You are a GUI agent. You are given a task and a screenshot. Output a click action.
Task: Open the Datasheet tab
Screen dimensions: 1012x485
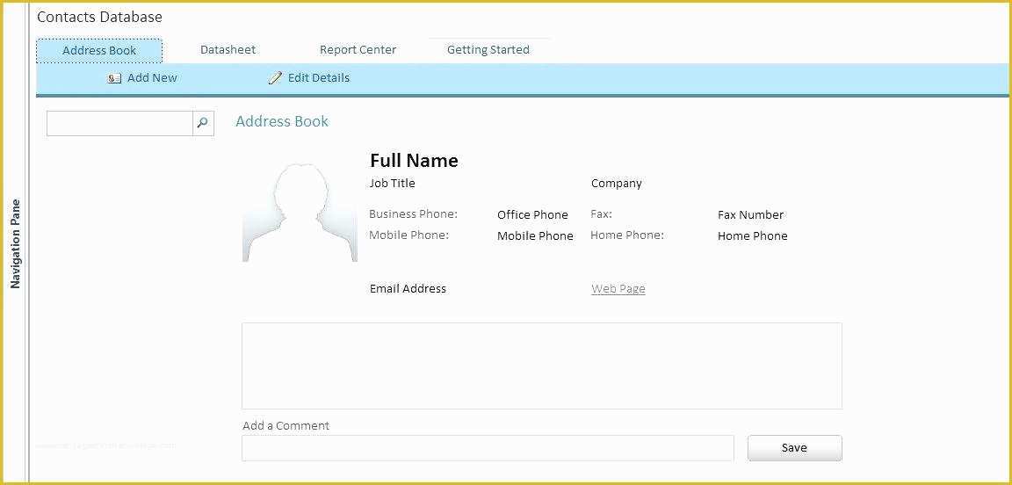tap(228, 50)
